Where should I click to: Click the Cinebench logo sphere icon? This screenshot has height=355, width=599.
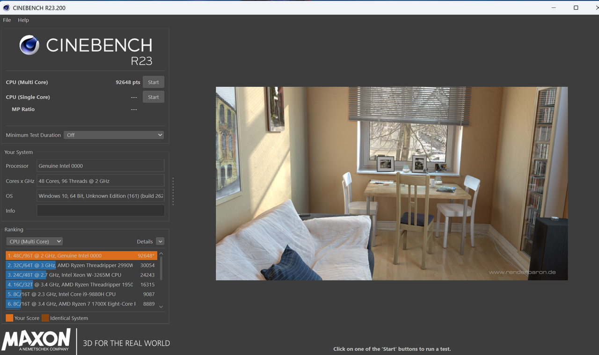point(29,45)
